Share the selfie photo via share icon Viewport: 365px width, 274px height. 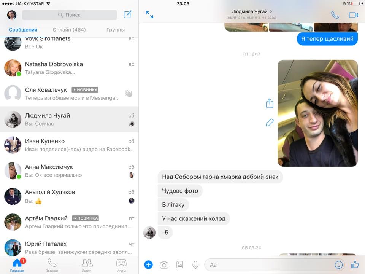coord(270,103)
